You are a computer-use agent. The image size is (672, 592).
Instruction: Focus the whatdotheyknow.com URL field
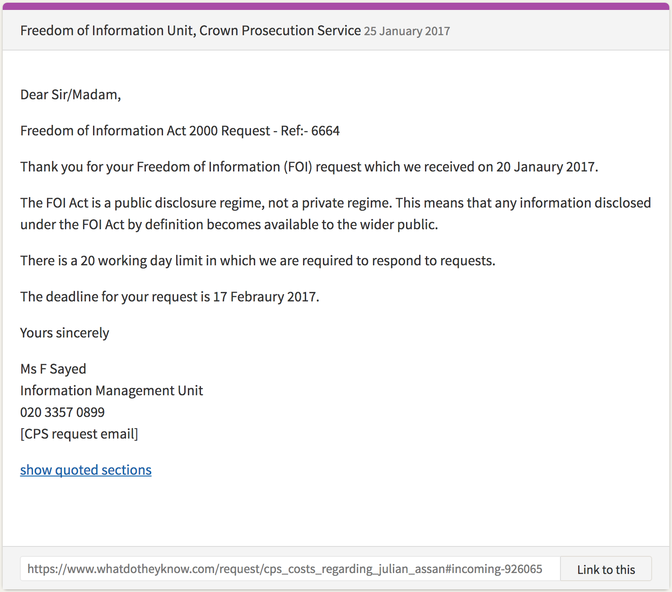pyautogui.click(x=285, y=569)
